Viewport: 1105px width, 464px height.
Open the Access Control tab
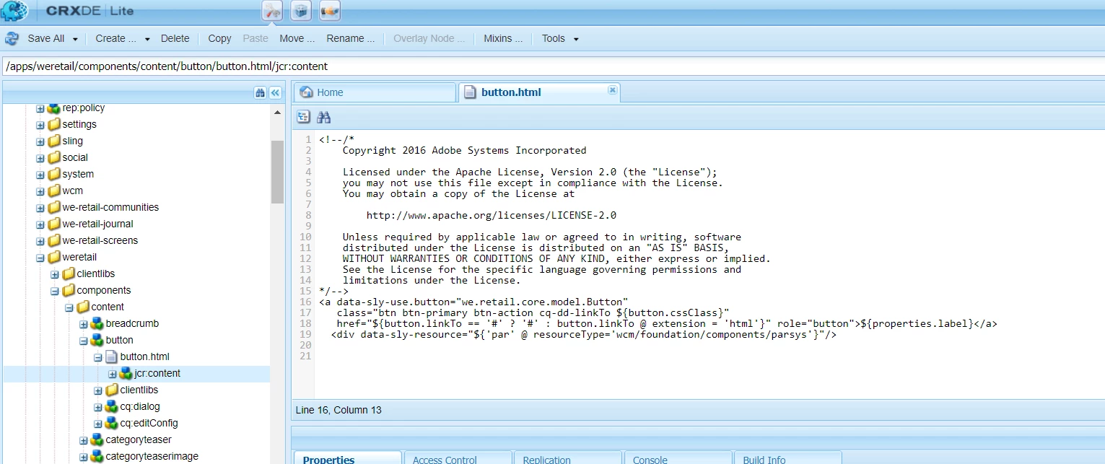point(458,458)
